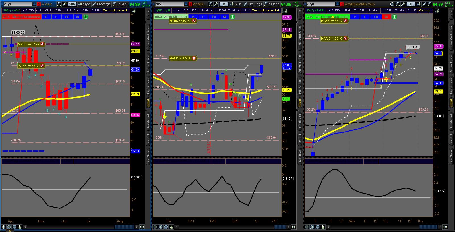Screen dimensions: 455x232
Task: Click the red alert icon in weekly chart
Action: (x=39, y=4)
